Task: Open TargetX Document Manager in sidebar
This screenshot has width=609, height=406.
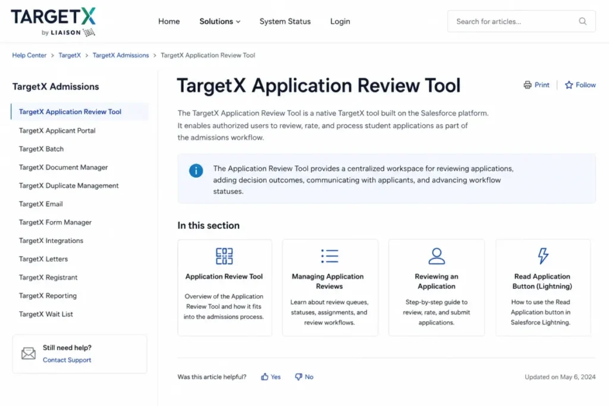Action: point(63,167)
